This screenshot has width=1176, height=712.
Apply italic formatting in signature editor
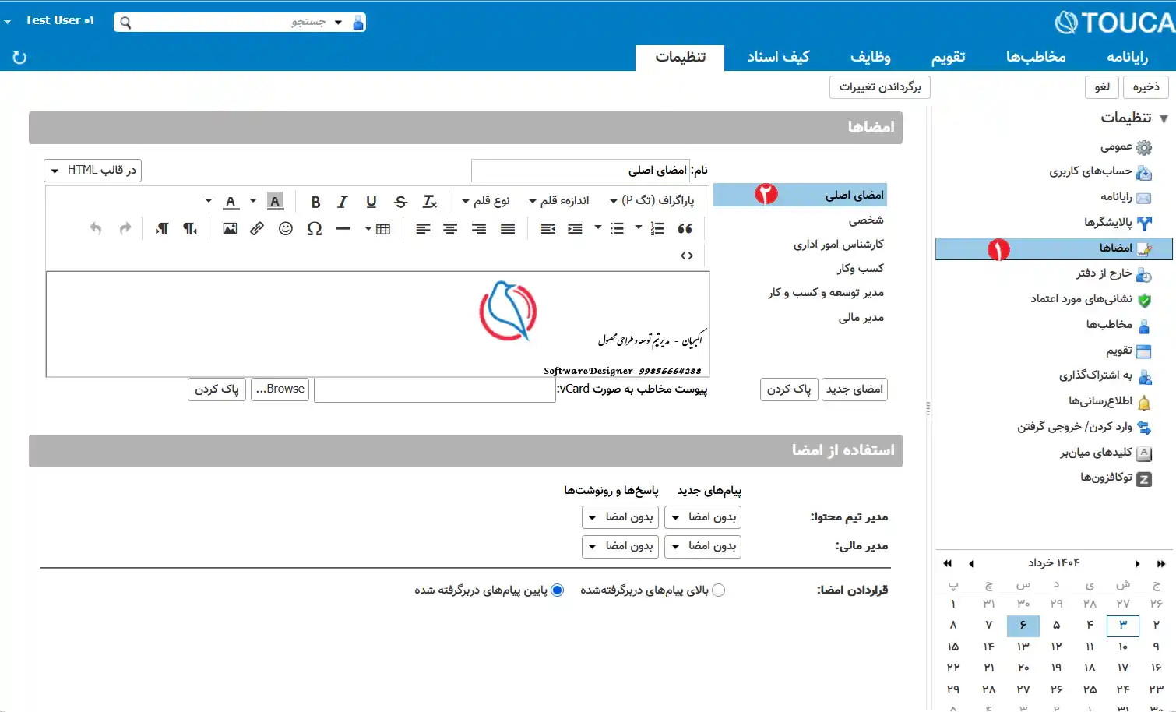tap(342, 202)
